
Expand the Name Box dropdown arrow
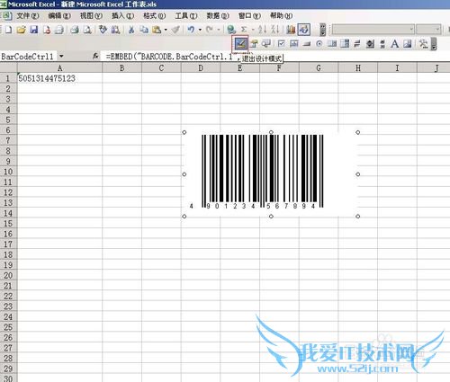click(x=61, y=56)
